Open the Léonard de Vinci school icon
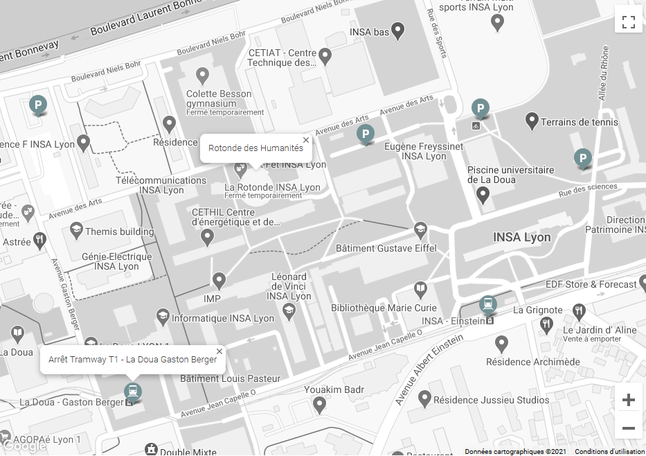Screen dimensions: 646x456 [289, 312]
